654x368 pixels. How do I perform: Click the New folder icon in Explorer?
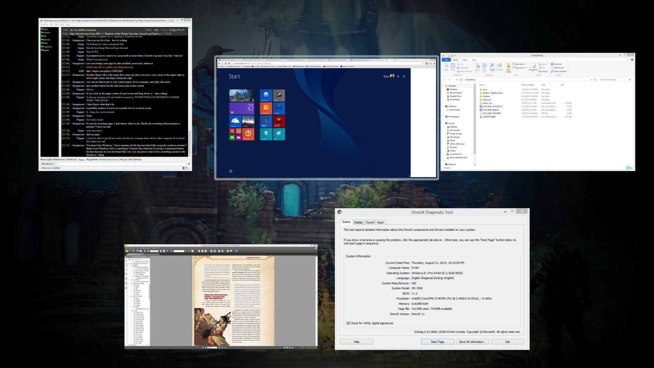point(508,67)
